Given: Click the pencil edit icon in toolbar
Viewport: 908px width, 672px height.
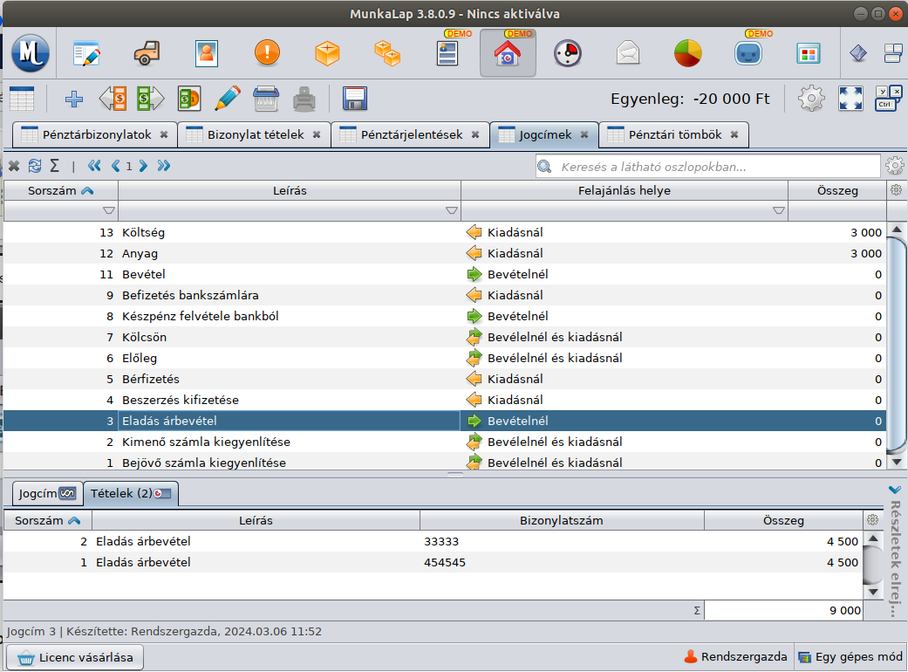Looking at the screenshot, I should 227,99.
